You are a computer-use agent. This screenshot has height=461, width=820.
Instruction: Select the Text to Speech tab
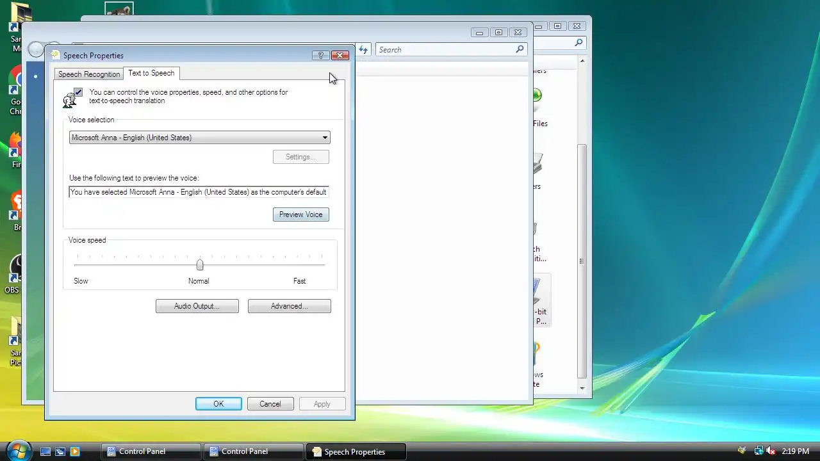pyautogui.click(x=151, y=73)
